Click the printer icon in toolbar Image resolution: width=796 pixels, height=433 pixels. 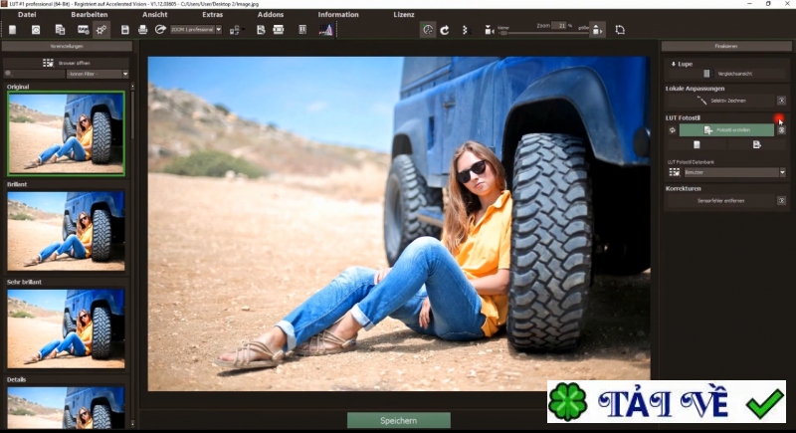click(143, 30)
